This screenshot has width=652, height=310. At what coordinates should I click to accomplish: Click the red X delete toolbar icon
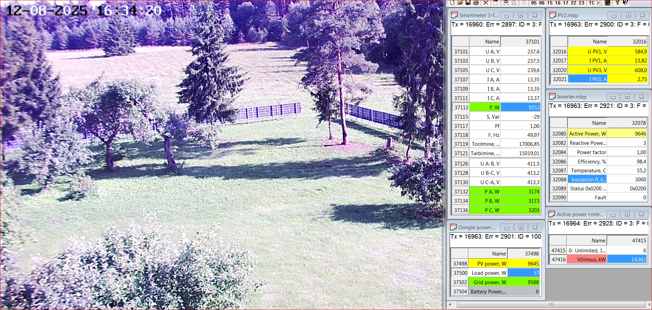point(486,3)
